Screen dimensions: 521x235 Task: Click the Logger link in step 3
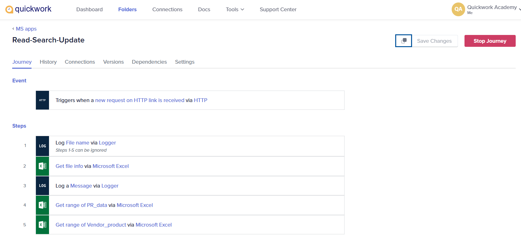[110, 186]
